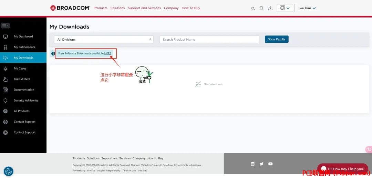Expand the All Divisions dropdown
Viewport: 372px width, 178px height.
point(104,40)
